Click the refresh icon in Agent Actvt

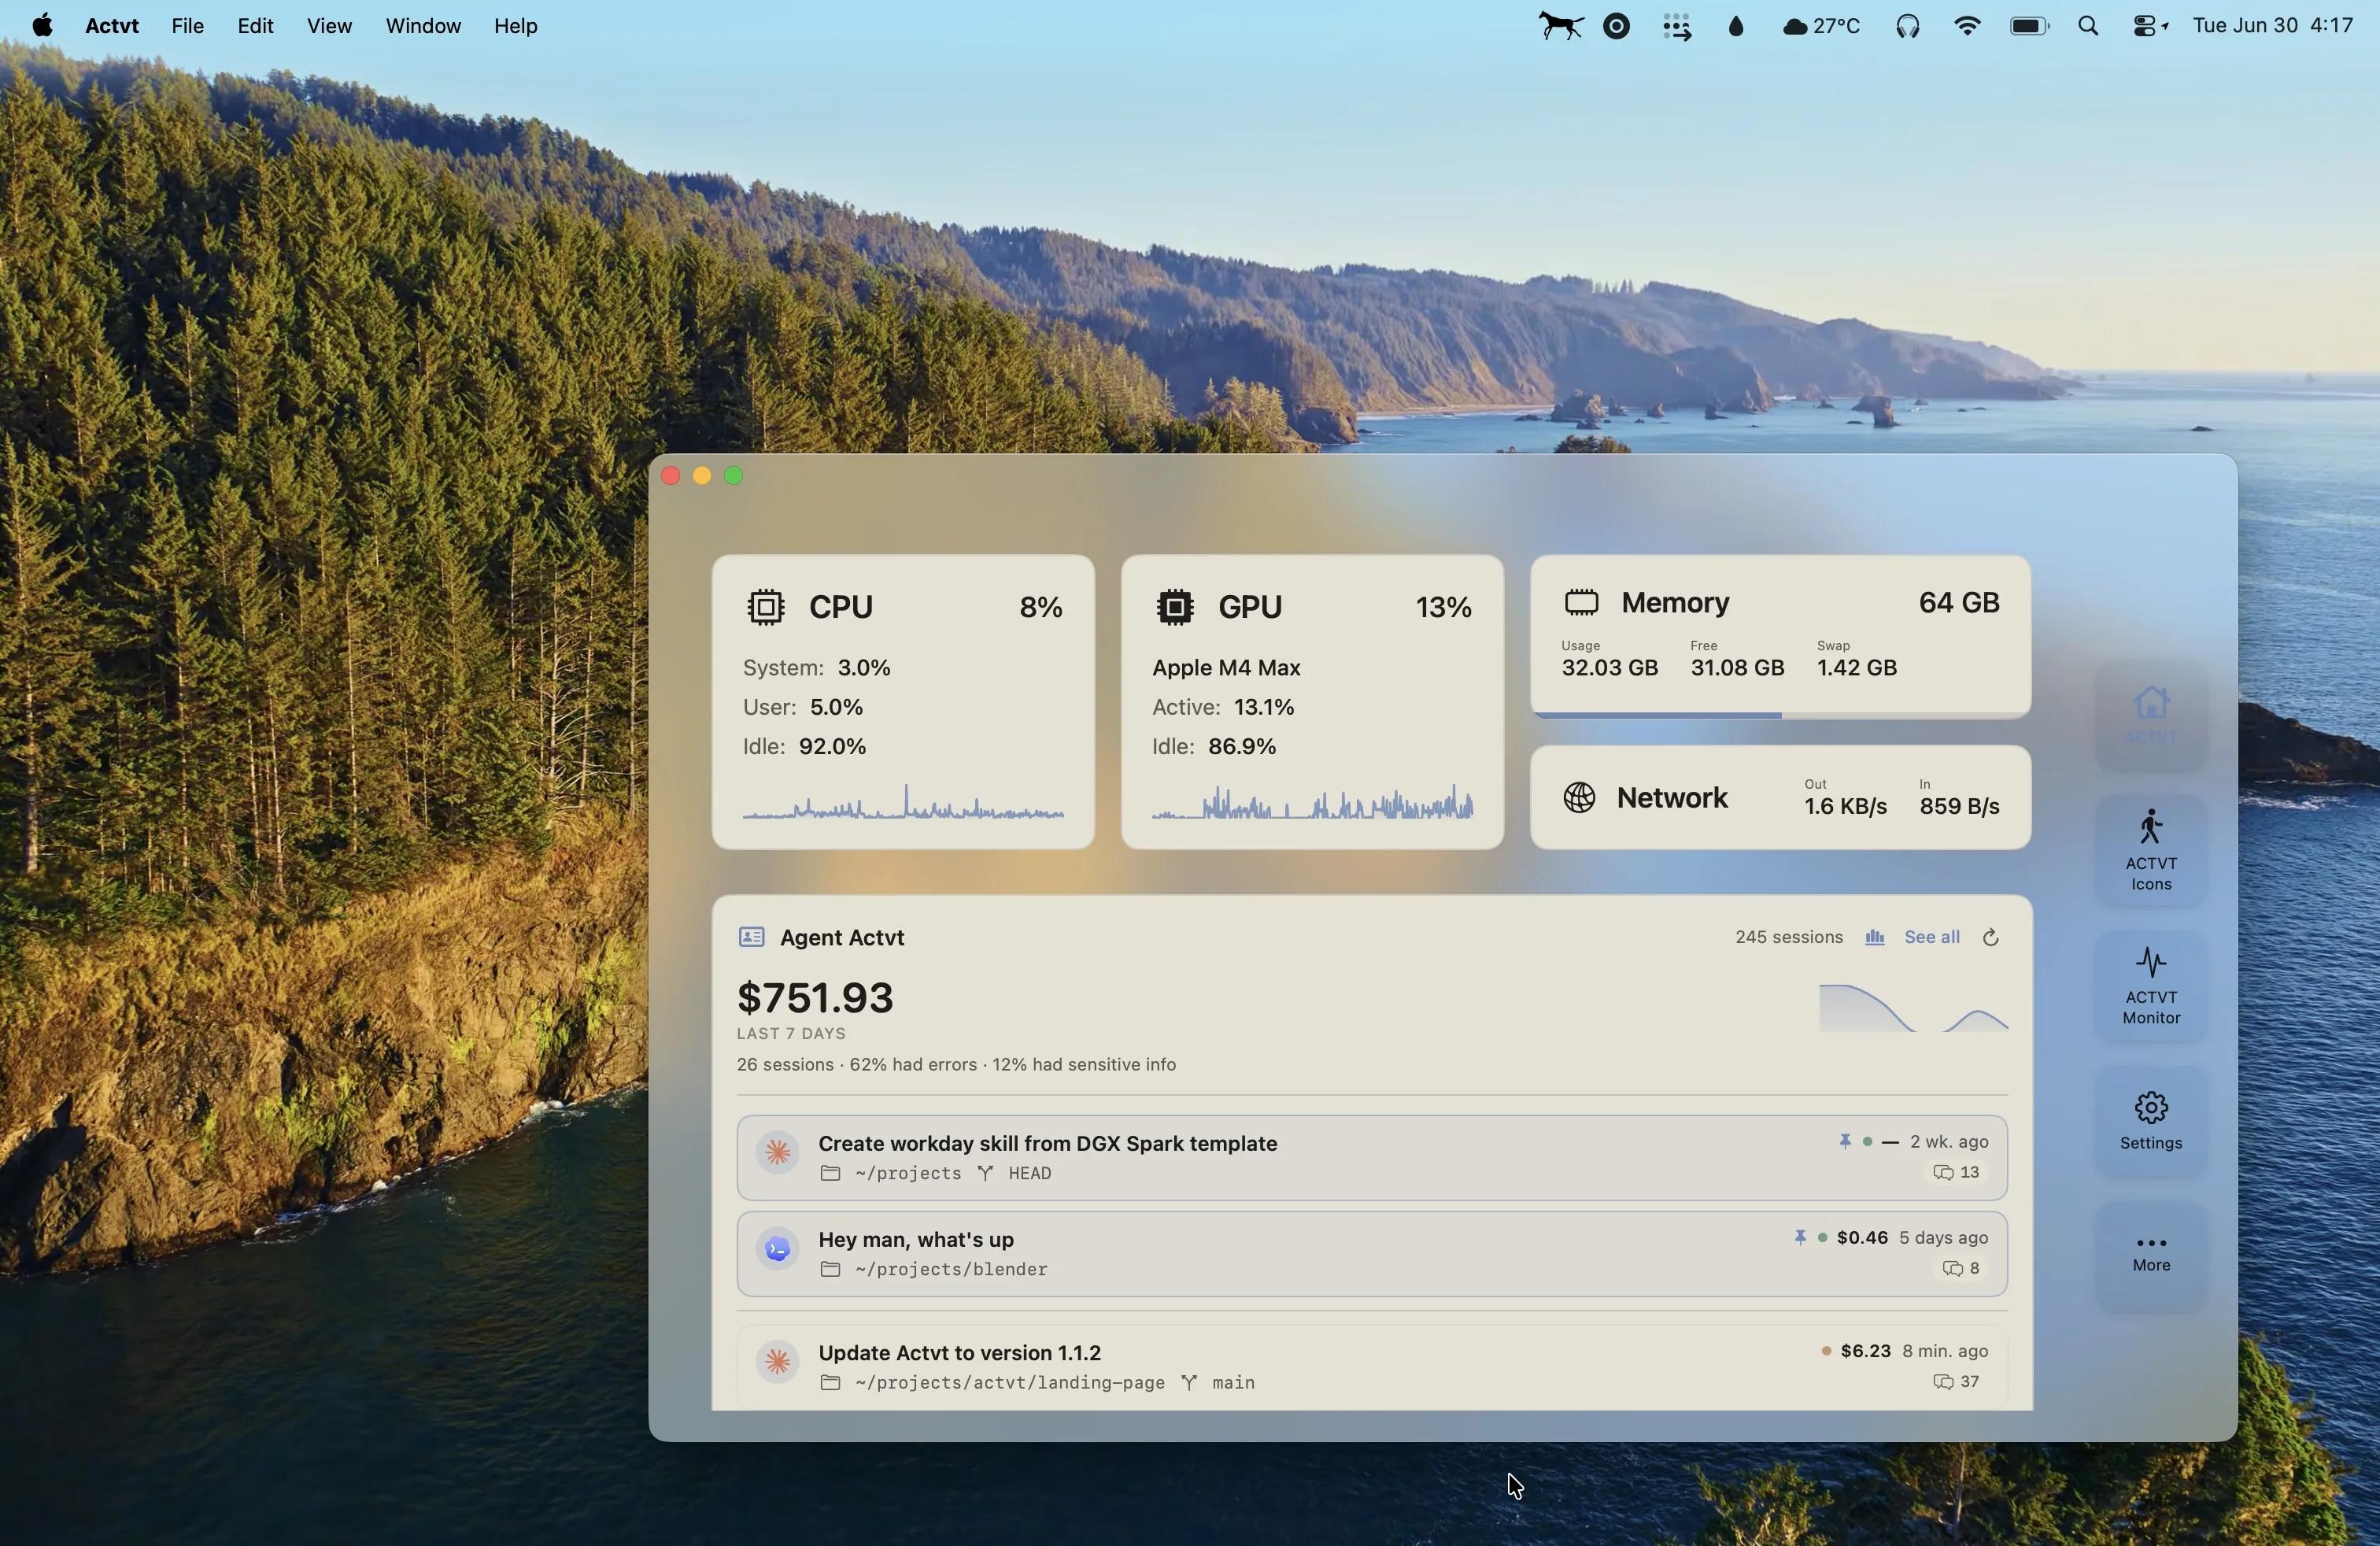(1990, 937)
